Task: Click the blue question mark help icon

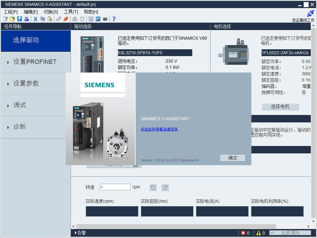Action: point(114,19)
